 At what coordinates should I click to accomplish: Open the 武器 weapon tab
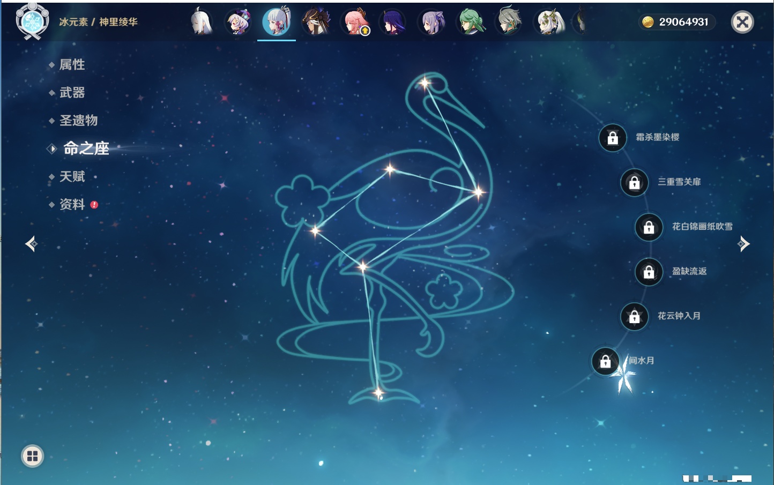(72, 93)
